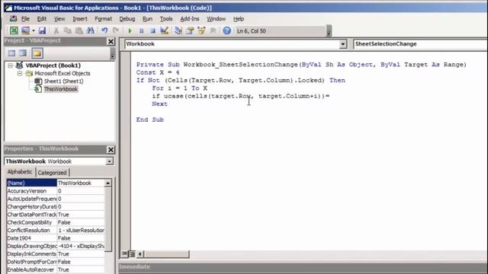488x274 pixels.
Task: Open the Insert menu
Action: click(80, 19)
